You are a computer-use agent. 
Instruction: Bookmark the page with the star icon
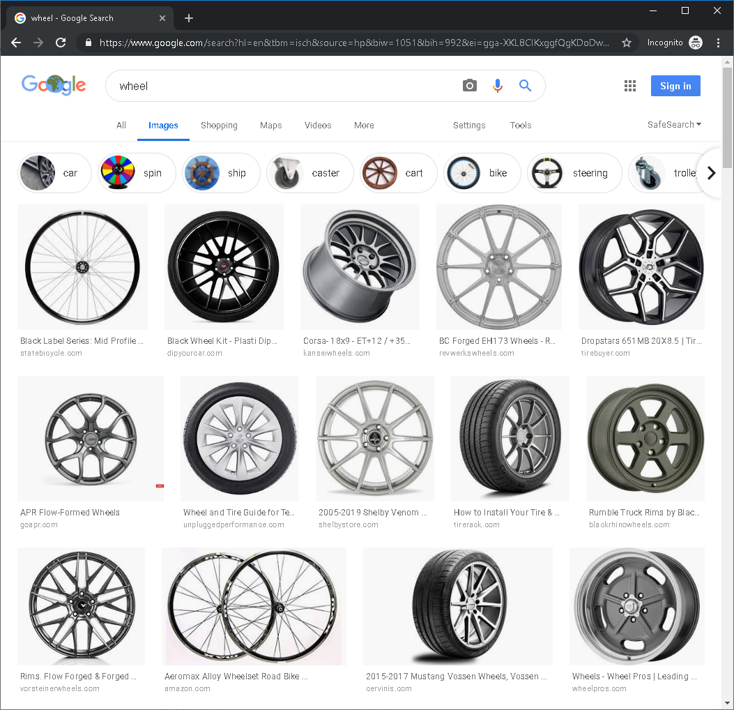pyautogui.click(x=627, y=43)
